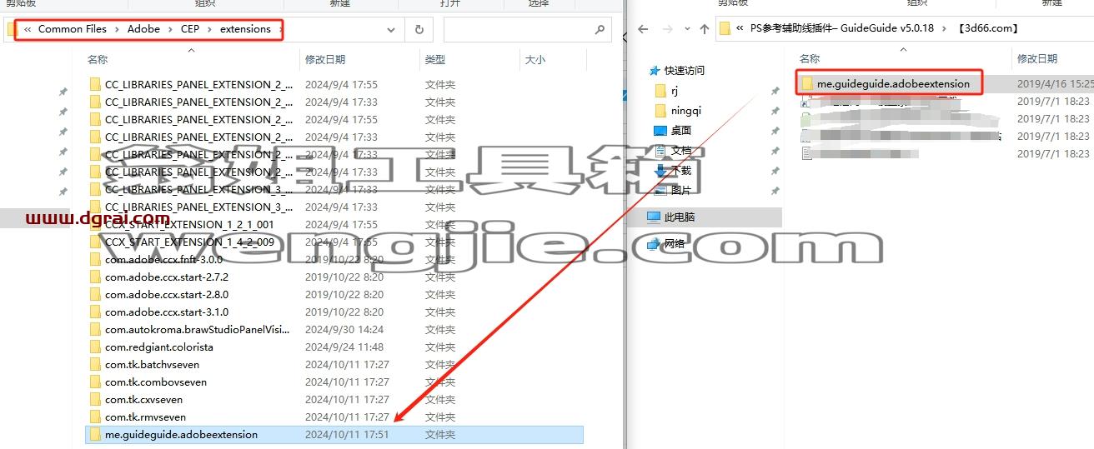Click the folder icon of com.tk.rmvseven
This screenshot has width=1094, height=449.
[95, 417]
